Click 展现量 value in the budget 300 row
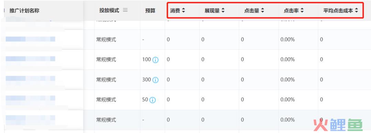Screen dimensions: 371x133 [203, 80]
